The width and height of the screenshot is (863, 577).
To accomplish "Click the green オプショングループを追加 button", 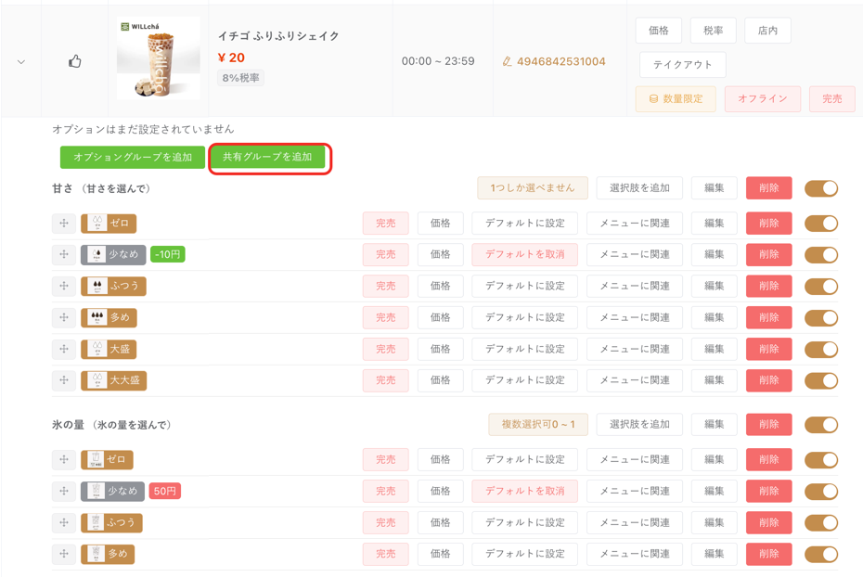I will 133,158.
